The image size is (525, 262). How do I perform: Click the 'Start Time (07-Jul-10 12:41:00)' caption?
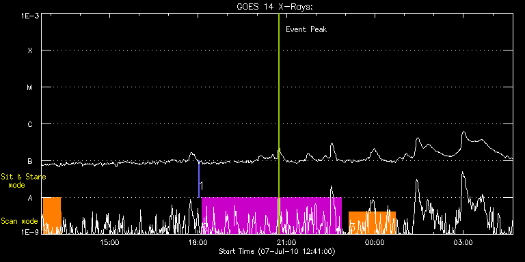coord(278,251)
